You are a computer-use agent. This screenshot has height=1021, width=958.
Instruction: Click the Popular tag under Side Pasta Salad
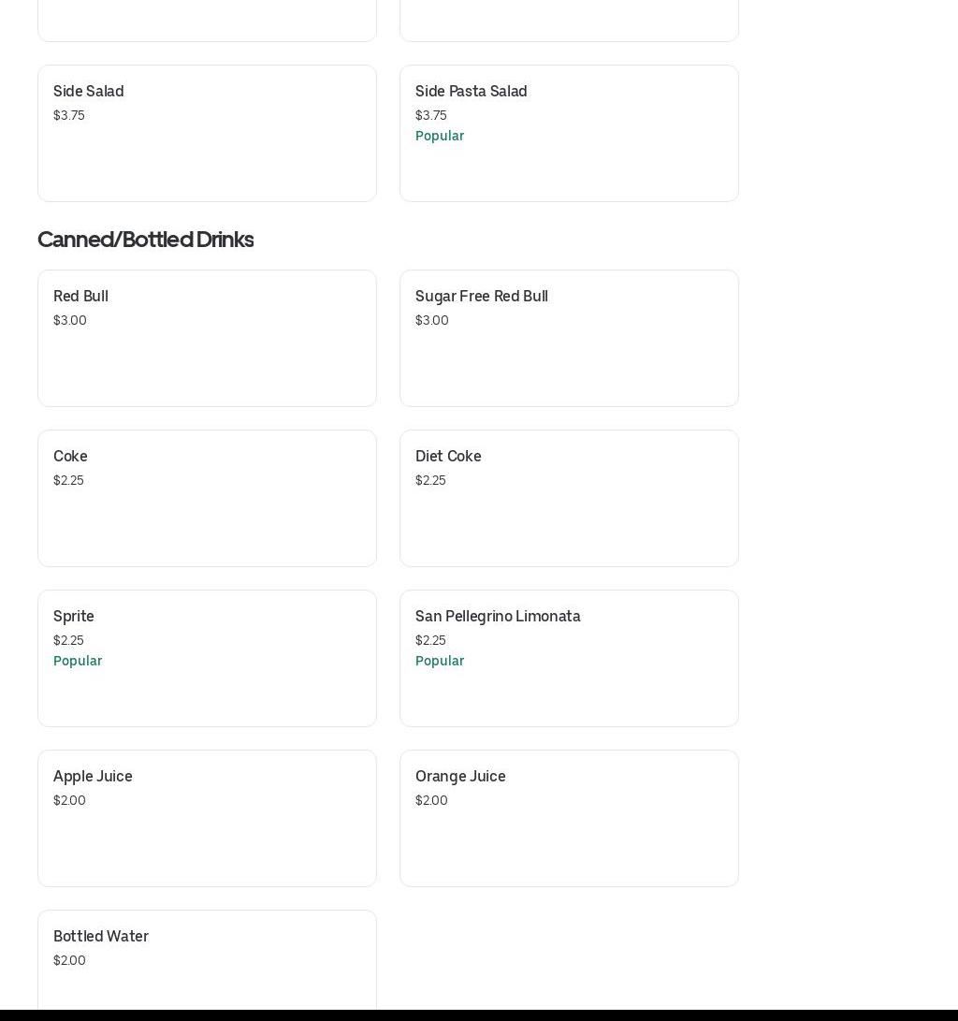click(440, 136)
